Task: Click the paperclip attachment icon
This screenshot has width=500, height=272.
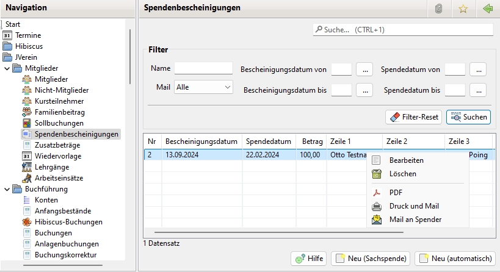Action: click(x=438, y=9)
